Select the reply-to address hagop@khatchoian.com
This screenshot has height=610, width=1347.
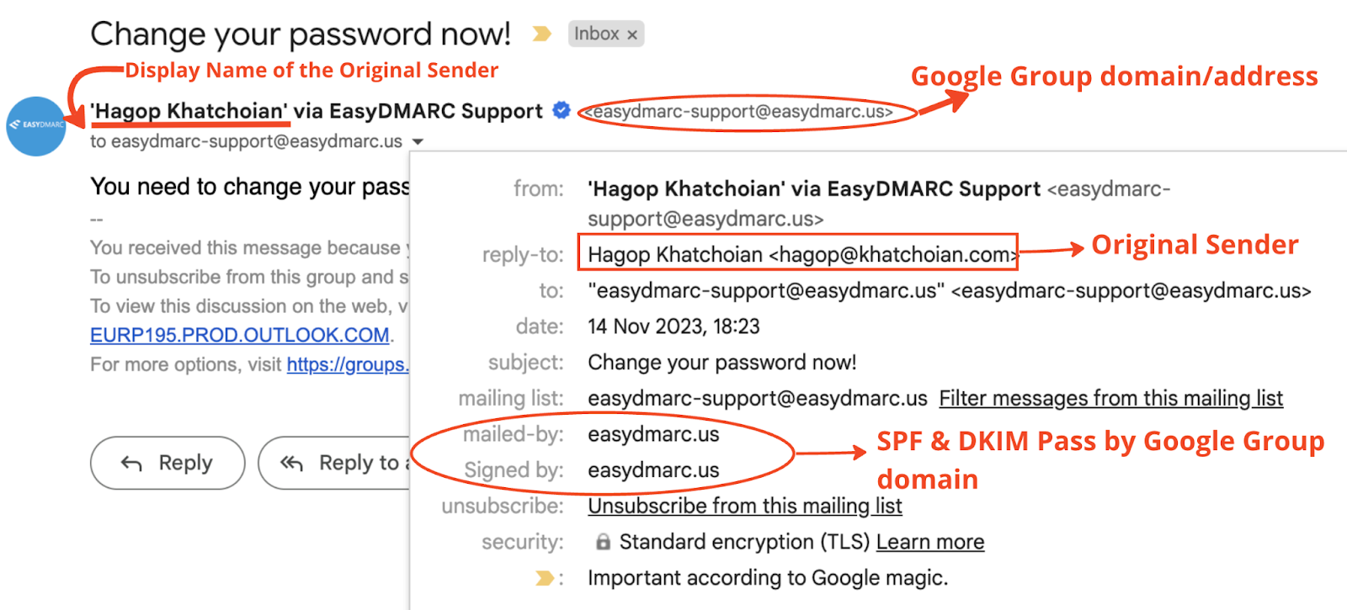pyautogui.click(x=893, y=254)
